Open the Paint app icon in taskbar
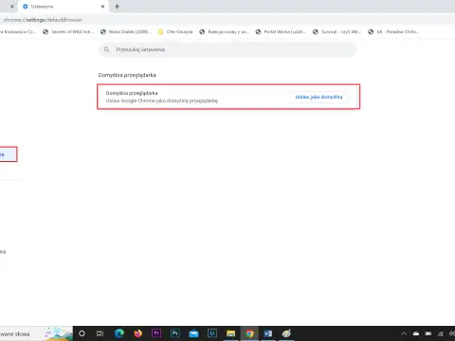Screen dimensions: 455x341 point(286,333)
